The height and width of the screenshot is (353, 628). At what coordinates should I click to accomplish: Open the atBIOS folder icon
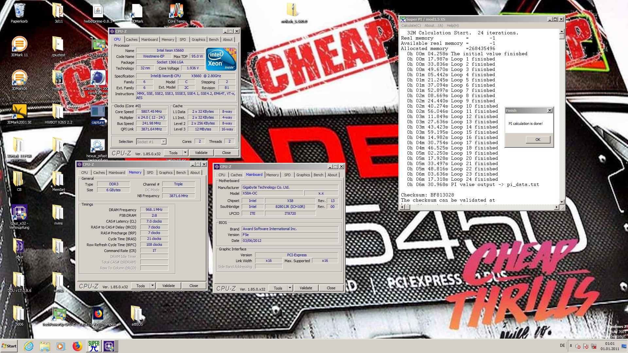[x=137, y=316]
